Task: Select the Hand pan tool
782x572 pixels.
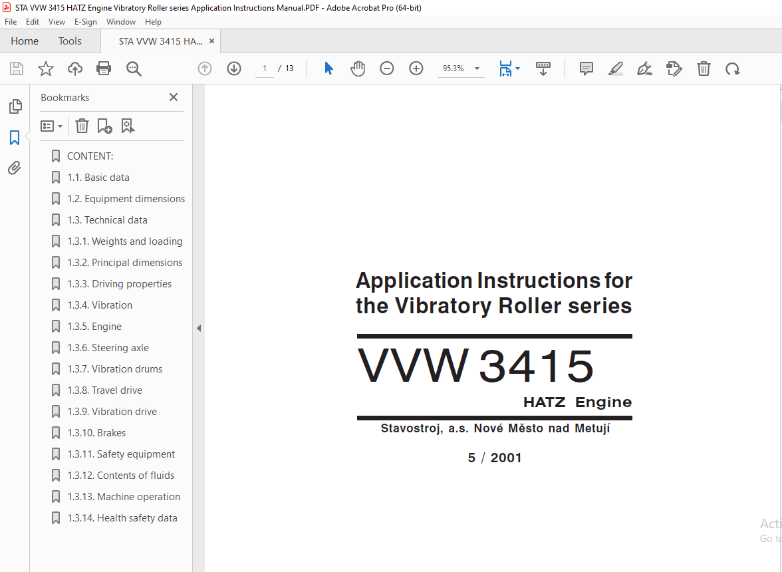Action: pos(358,69)
